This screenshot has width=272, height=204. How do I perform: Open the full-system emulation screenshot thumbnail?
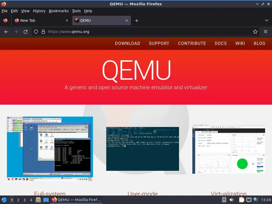[50, 149]
